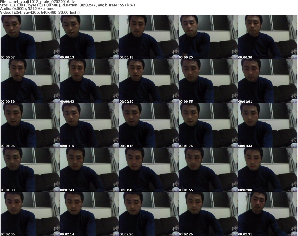Viewport: 298px width, 236px height.
Task: Pick the frame labeled 00:01:26
Action: [208, 125]
